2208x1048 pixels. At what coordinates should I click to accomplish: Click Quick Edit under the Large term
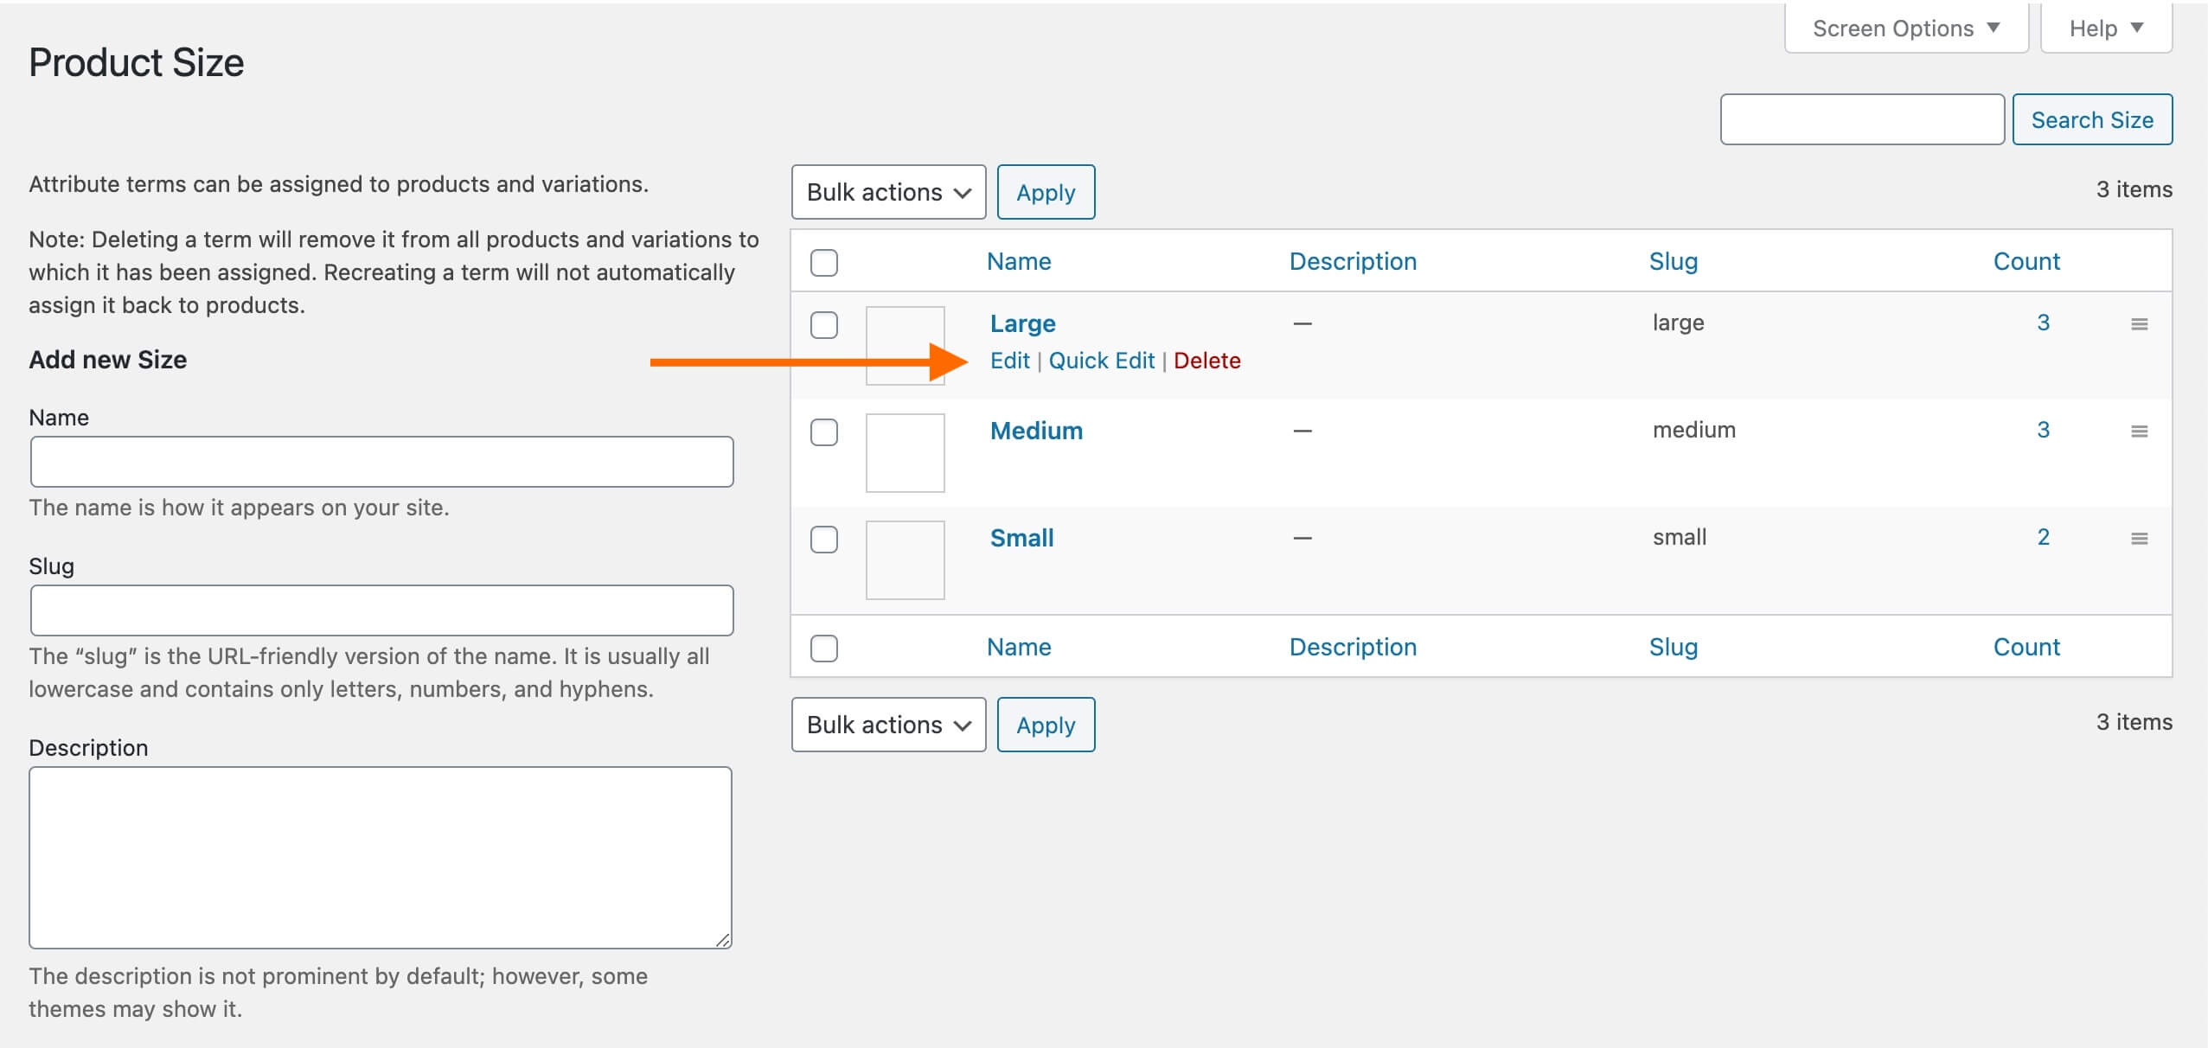point(1101,361)
